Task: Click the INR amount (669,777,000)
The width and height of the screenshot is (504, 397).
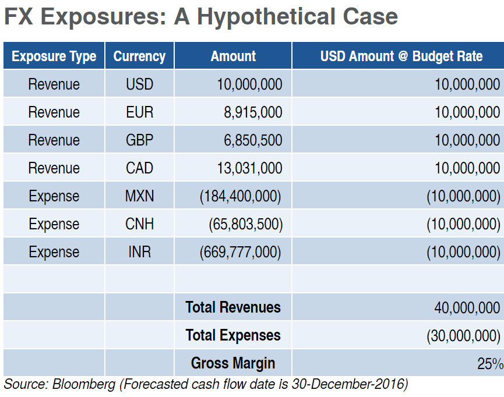Action: (241, 252)
